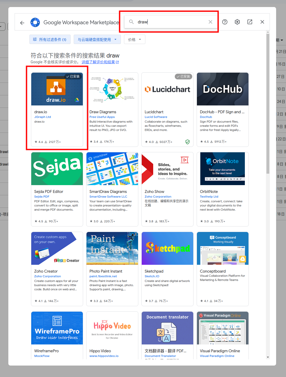Screen dimensions: 286x377
Task: Click the Zoho Show title text
Action: (154, 192)
